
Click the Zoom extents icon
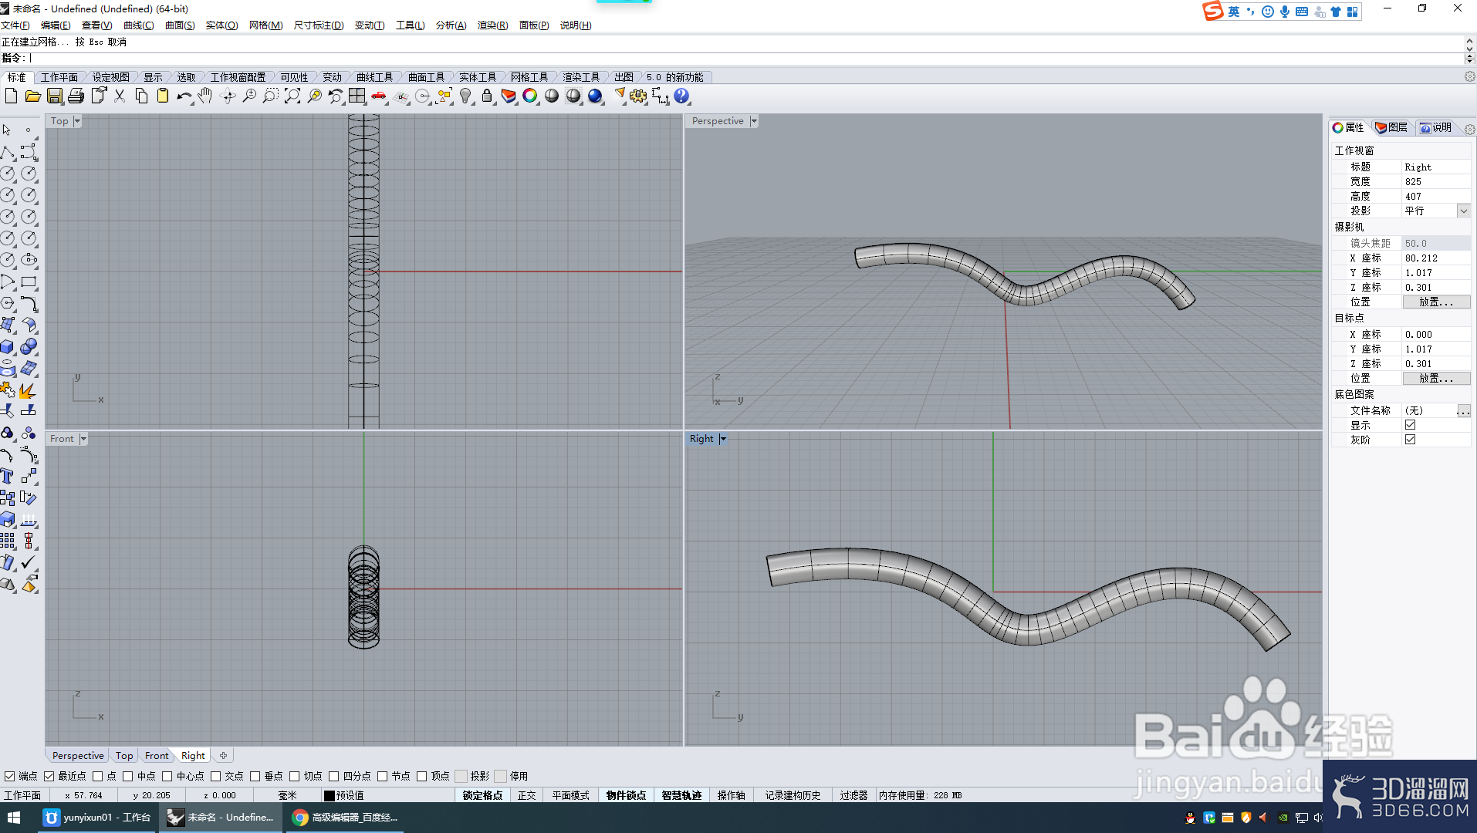(292, 96)
